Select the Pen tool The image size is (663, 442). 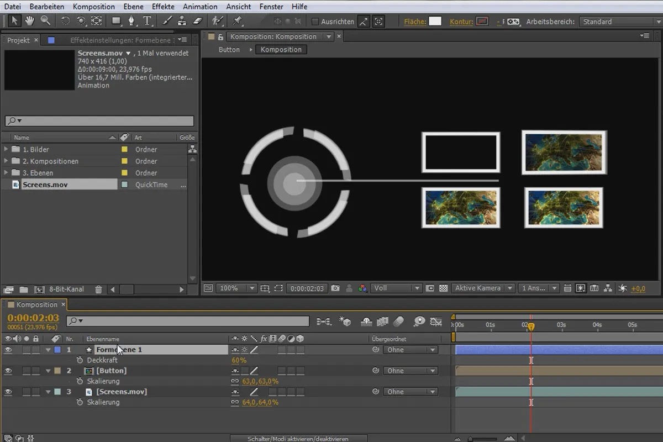[x=131, y=21]
